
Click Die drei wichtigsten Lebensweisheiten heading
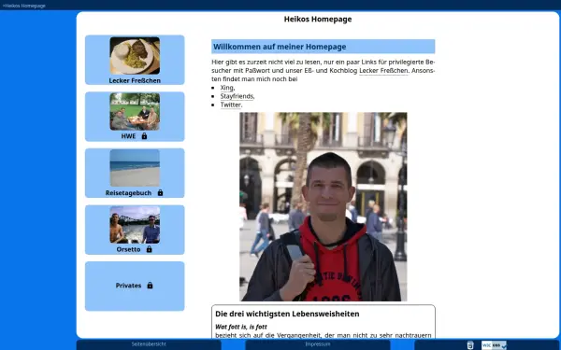pos(287,314)
